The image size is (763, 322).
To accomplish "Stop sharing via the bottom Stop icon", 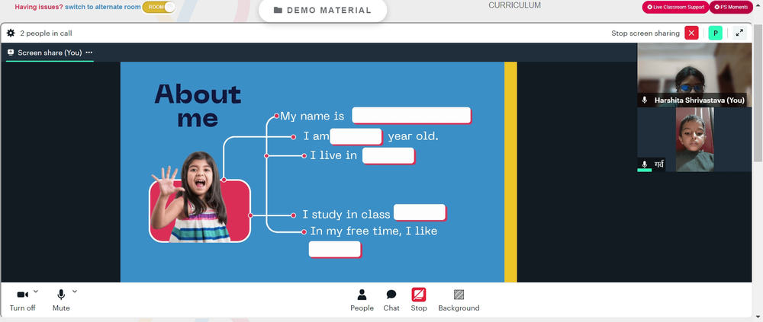I will click(418, 300).
